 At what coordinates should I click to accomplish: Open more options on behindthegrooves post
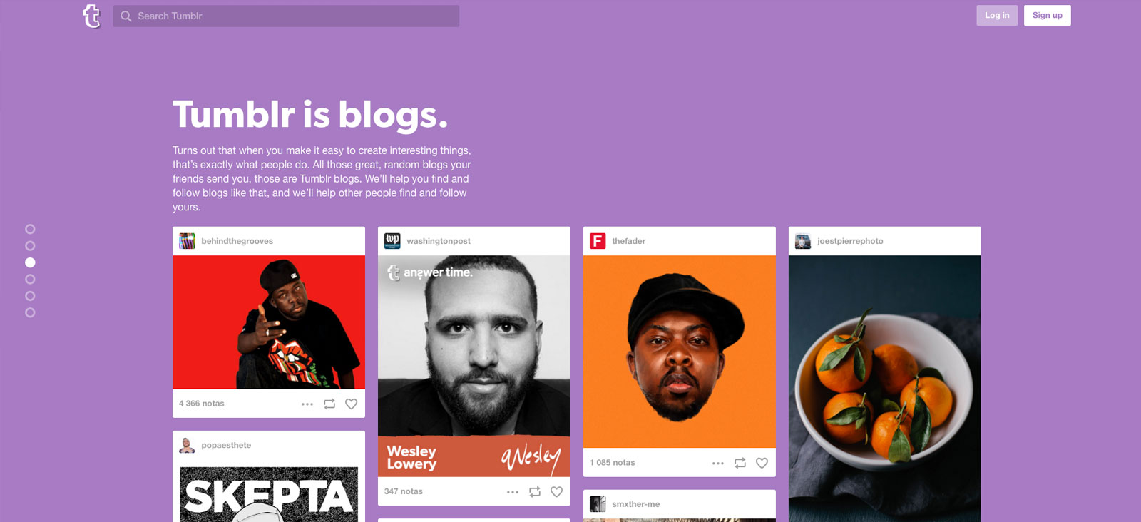tap(307, 404)
